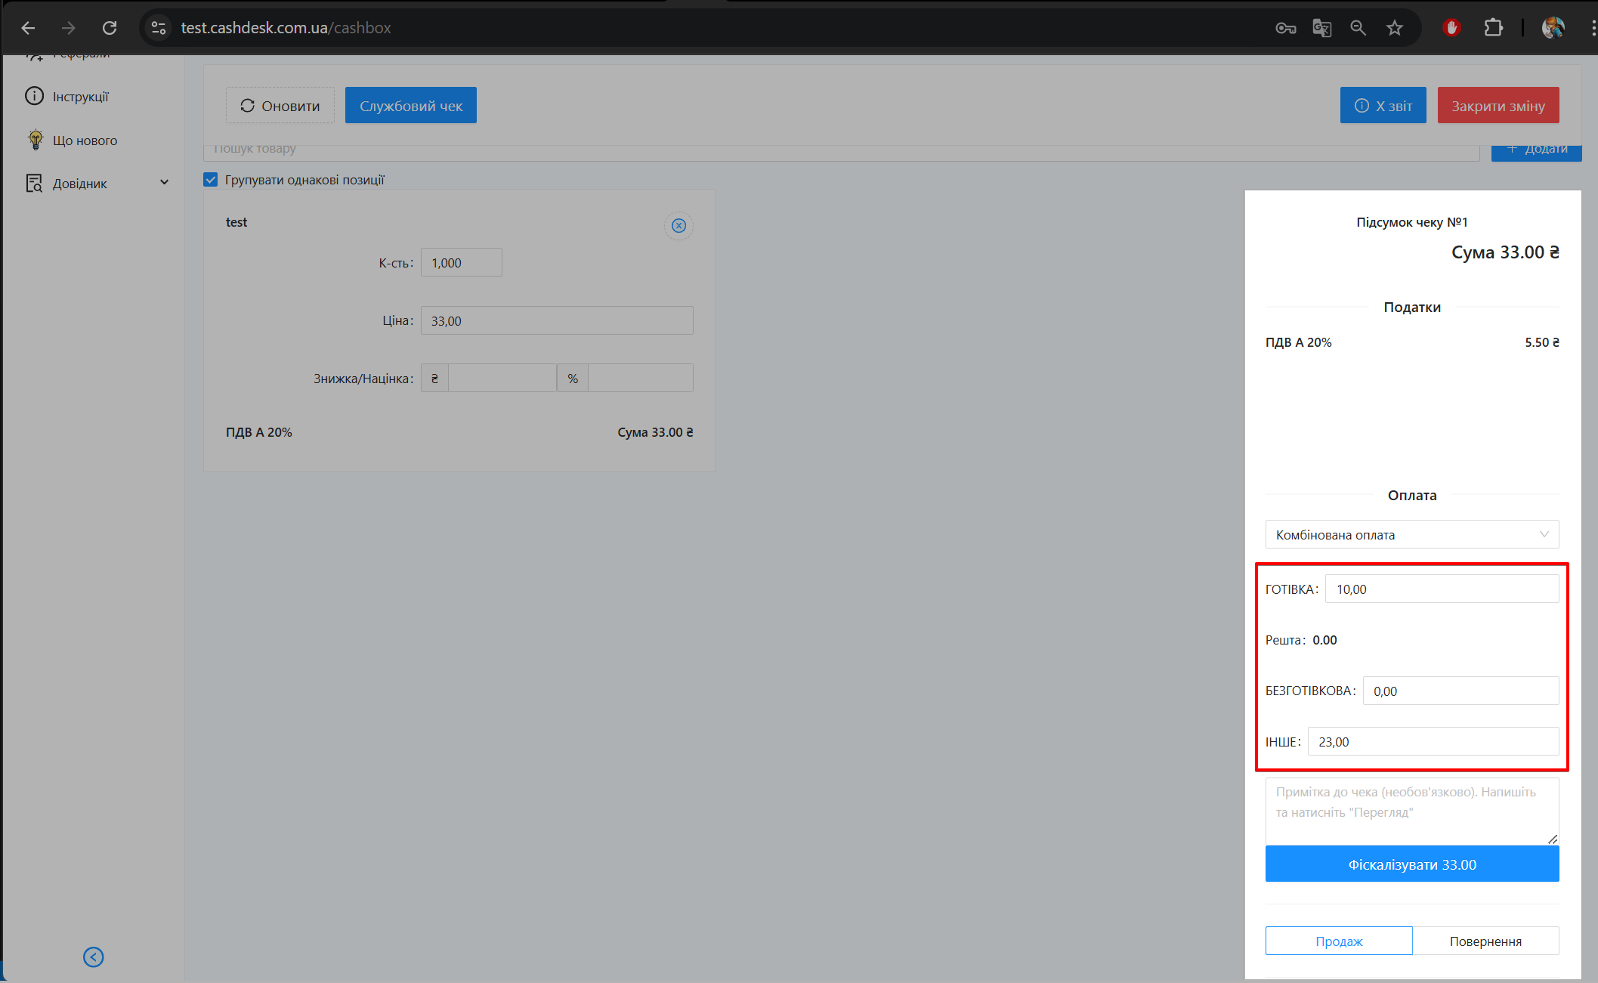Click browser reload icon
The image size is (1598, 983).
(x=110, y=28)
